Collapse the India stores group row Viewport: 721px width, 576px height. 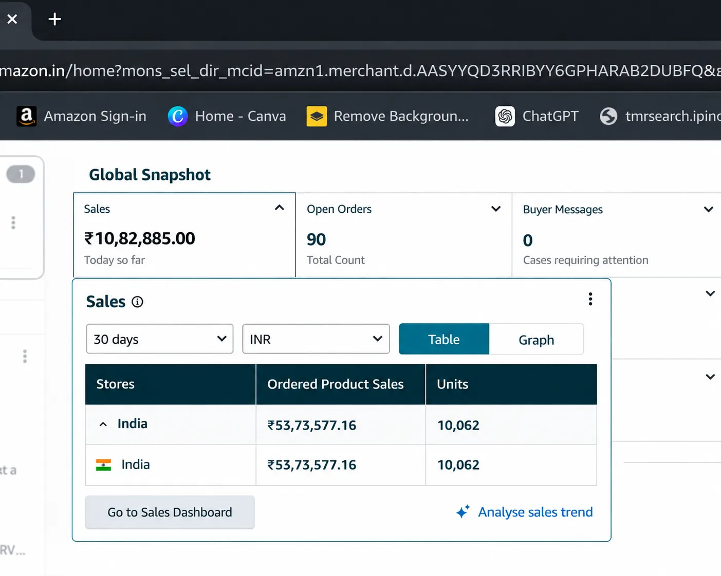(x=103, y=424)
